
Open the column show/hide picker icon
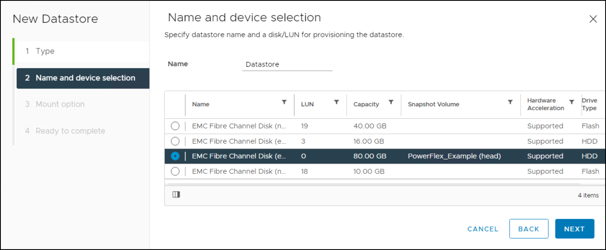[176, 195]
